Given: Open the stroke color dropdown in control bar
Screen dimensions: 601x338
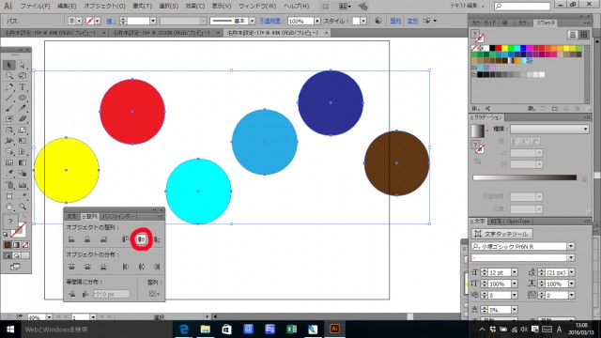Looking at the screenshot, I should [98, 21].
